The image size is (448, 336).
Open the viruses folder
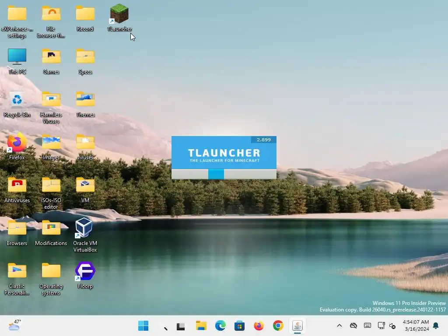coord(85,147)
